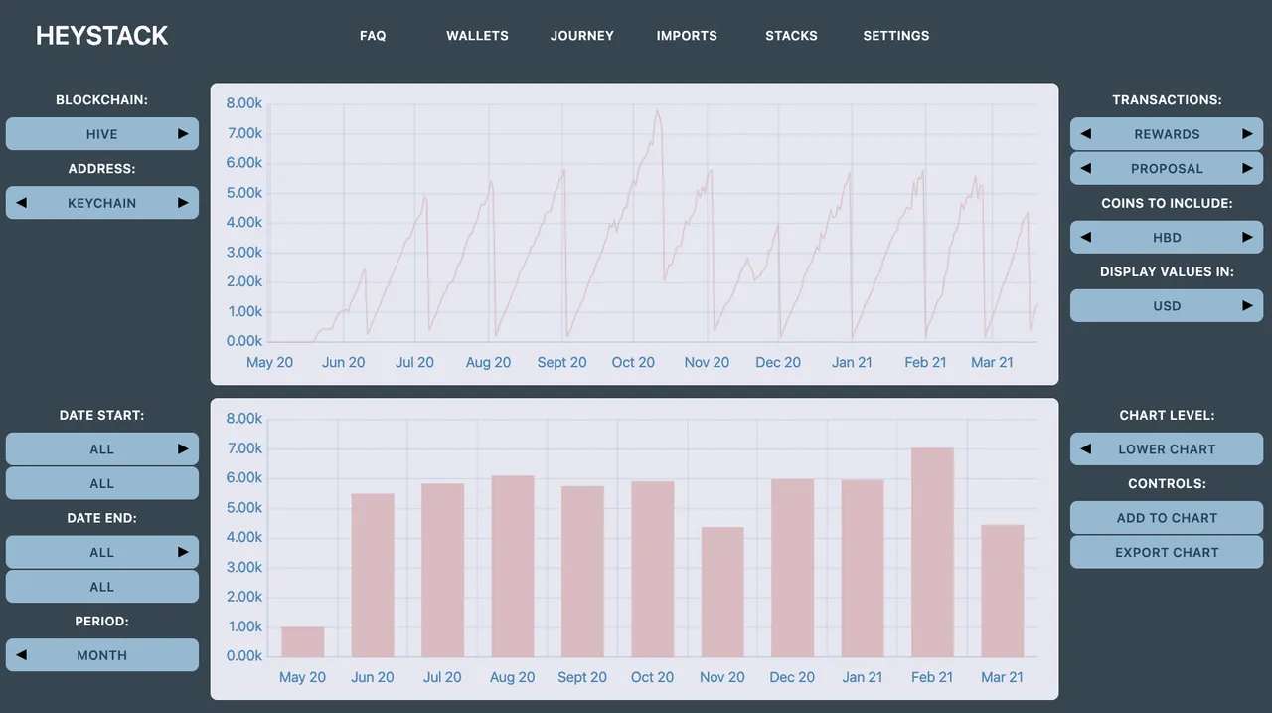Click the Jul 20 bar in the lower chart
1272x713 pixels.
point(442,570)
